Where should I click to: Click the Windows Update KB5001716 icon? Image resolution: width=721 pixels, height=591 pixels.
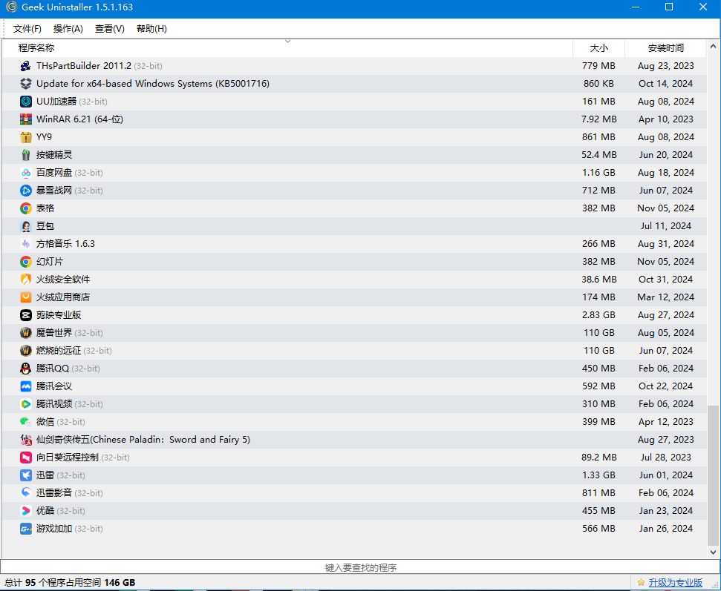click(26, 84)
